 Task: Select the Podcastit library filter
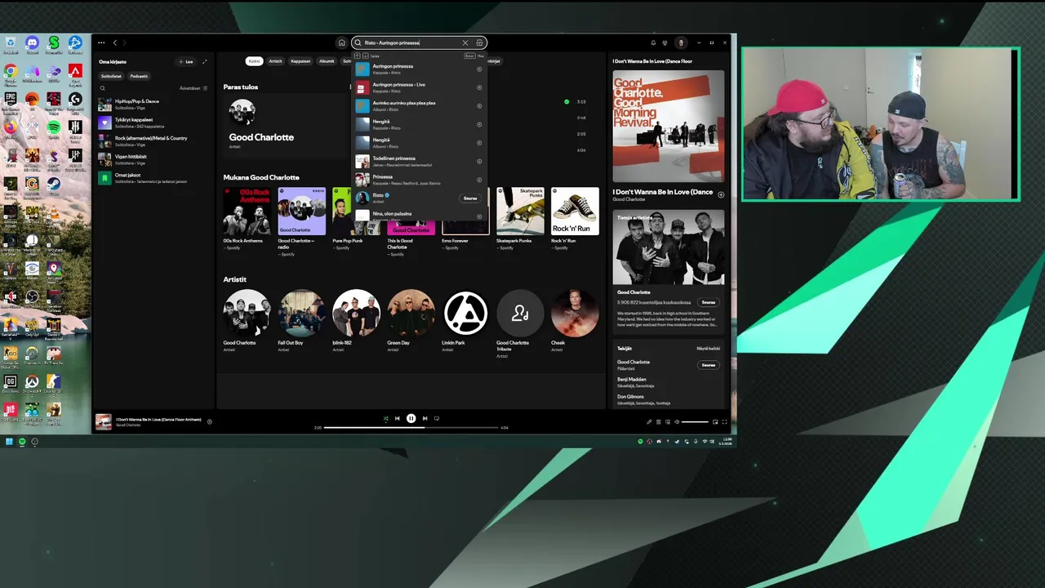[139, 76]
